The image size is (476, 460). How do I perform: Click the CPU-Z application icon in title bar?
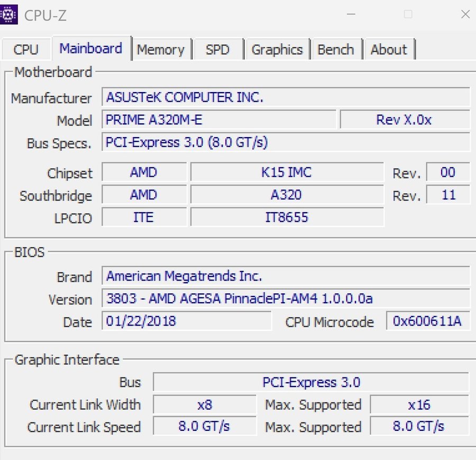(x=8, y=14)
